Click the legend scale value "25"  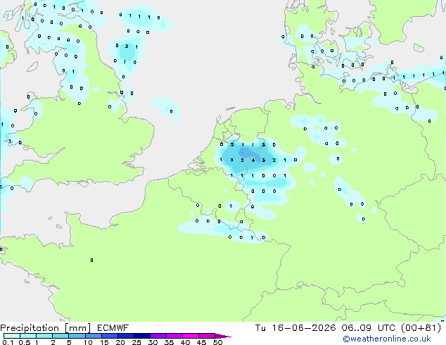pos(136,342)
